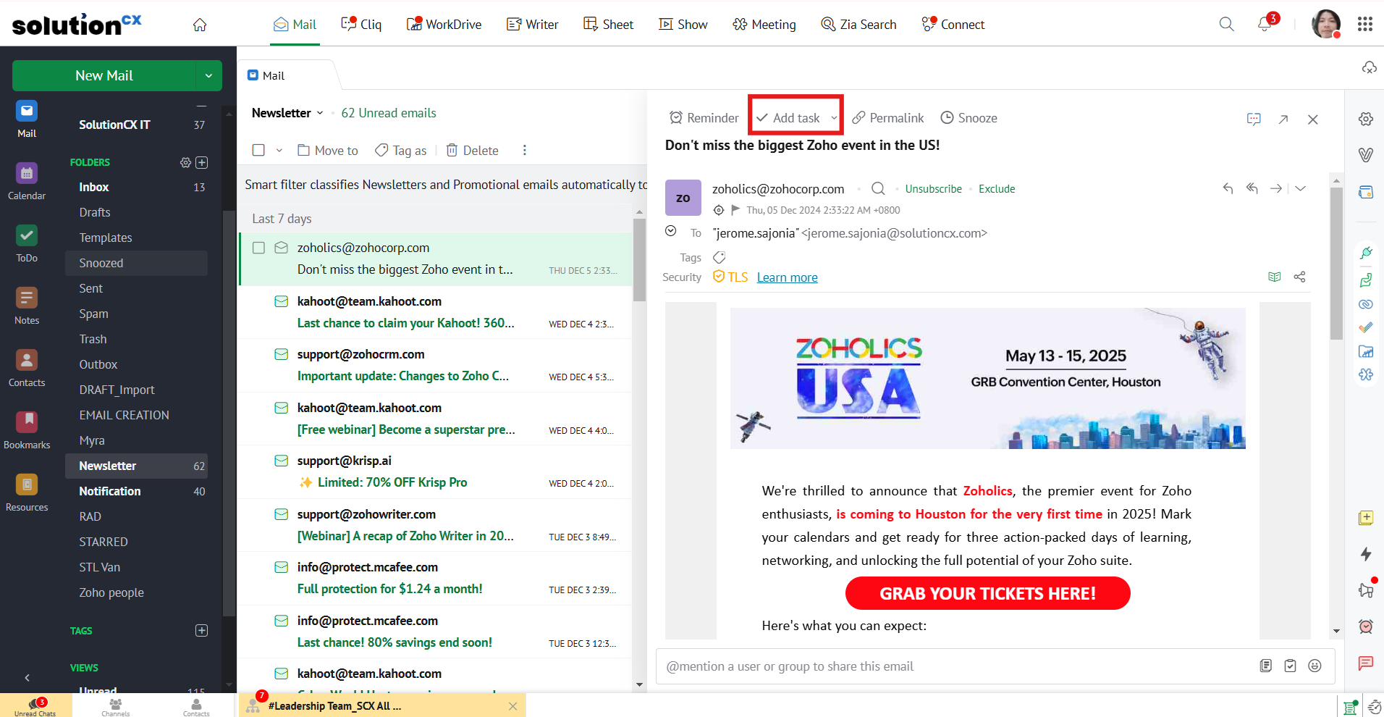Open the Zia Search tab
1384x717 pixels.
[859, 25]
